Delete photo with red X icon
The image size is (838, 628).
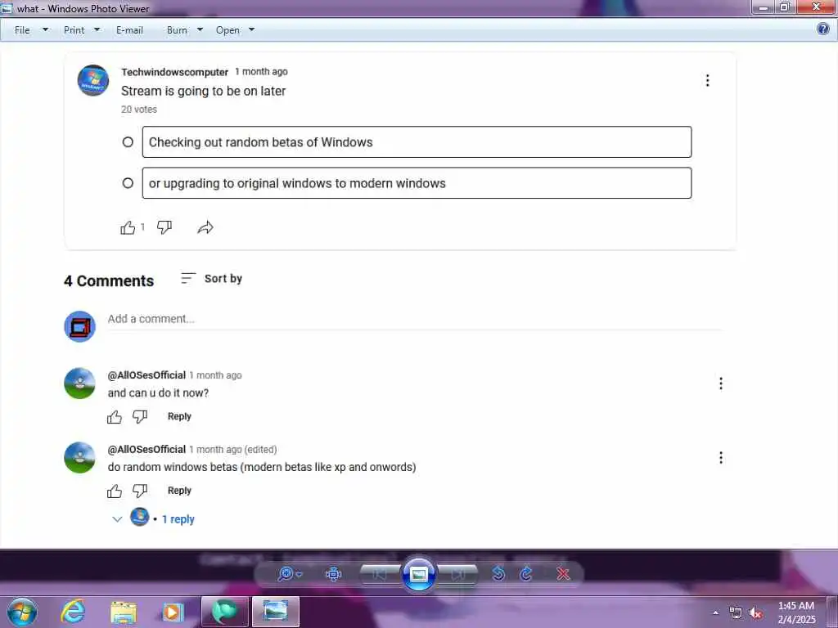click(x=563, y=574)
